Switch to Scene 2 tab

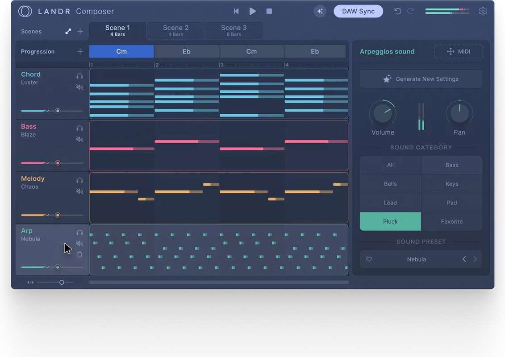(x=175, y=31)
